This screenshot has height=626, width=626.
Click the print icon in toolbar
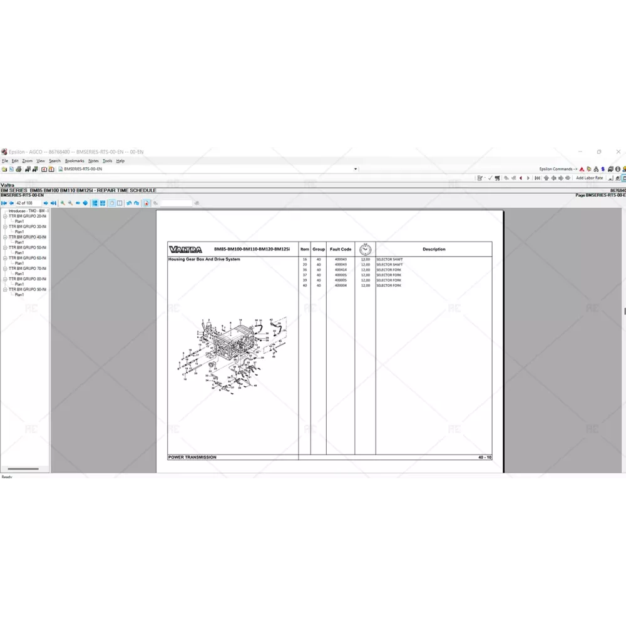coord(18,169)
